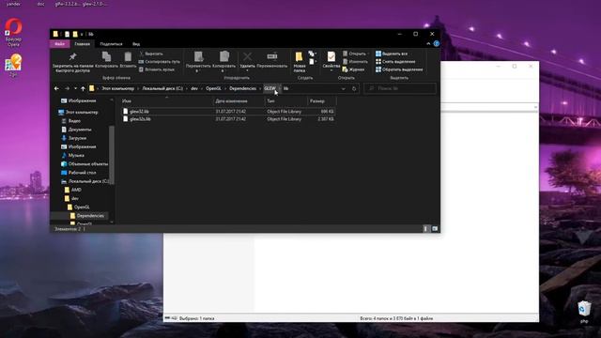Open the Easy access dropdown in Create group
601x338 pixels.
(313, 62)
